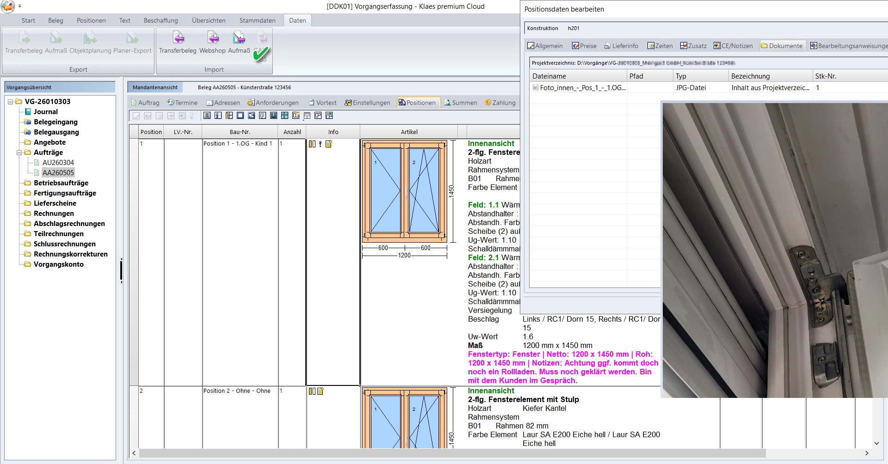
Task: Click the note icon in Position 2 Info
Action: tap(321, 391)
